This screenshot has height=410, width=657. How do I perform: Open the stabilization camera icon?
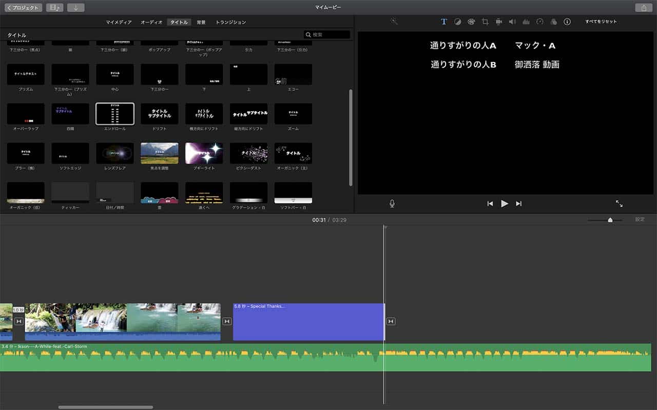click(498, 22)
